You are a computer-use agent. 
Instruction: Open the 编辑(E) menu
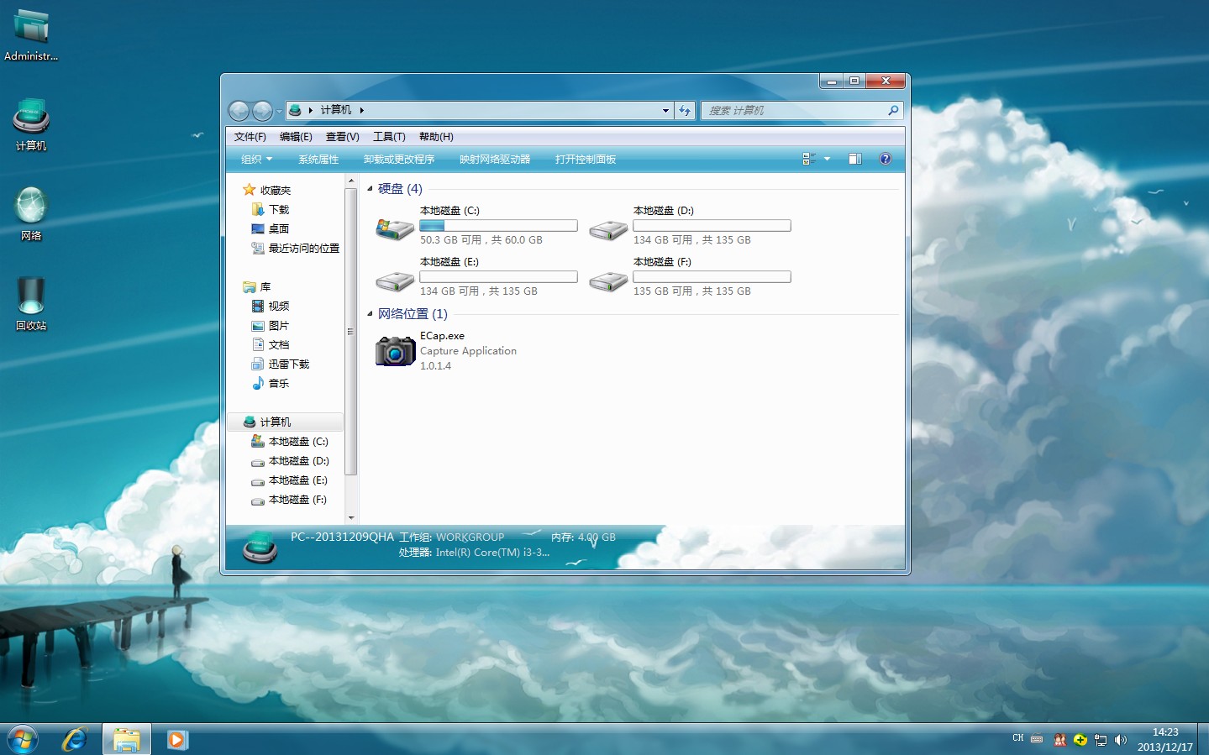click(296, 137)
